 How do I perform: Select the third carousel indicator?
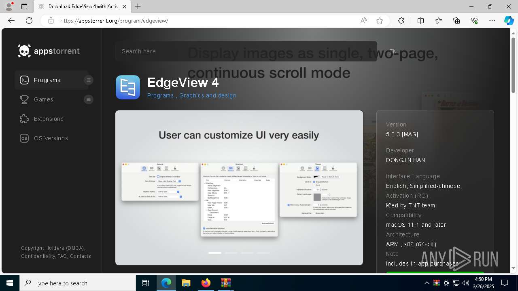(x=247, y=253)
